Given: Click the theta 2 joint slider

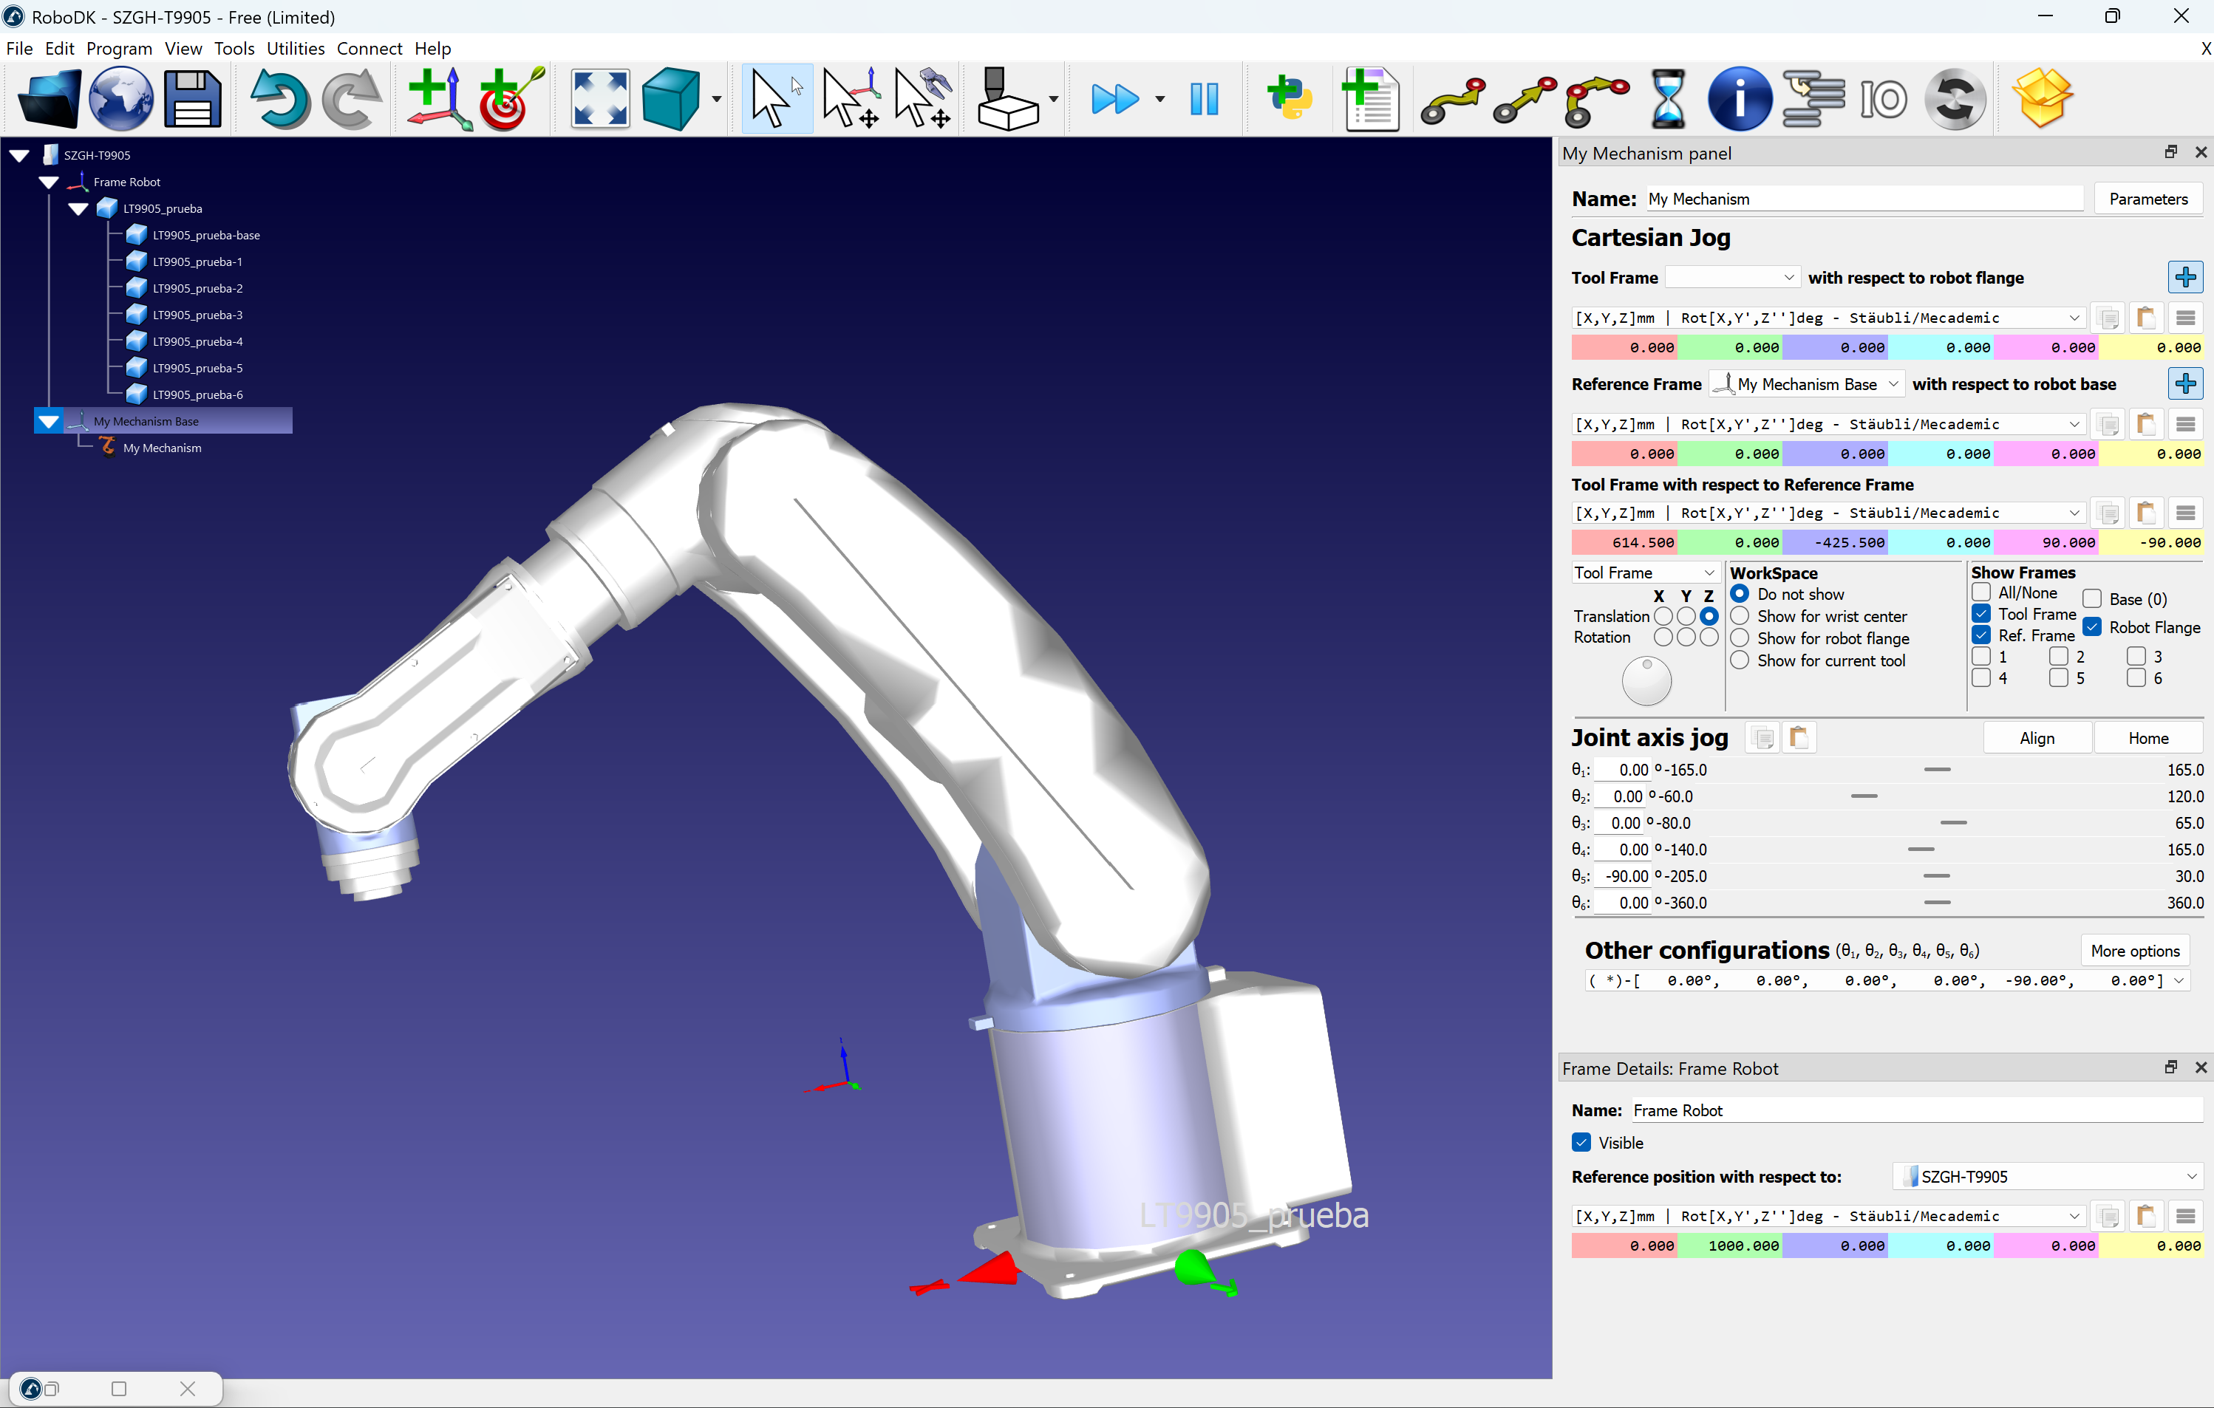Looking at the screenshot, I should [x=1864, y=796].
